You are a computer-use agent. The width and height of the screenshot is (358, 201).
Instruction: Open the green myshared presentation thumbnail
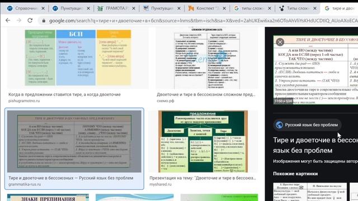[203, 141]
